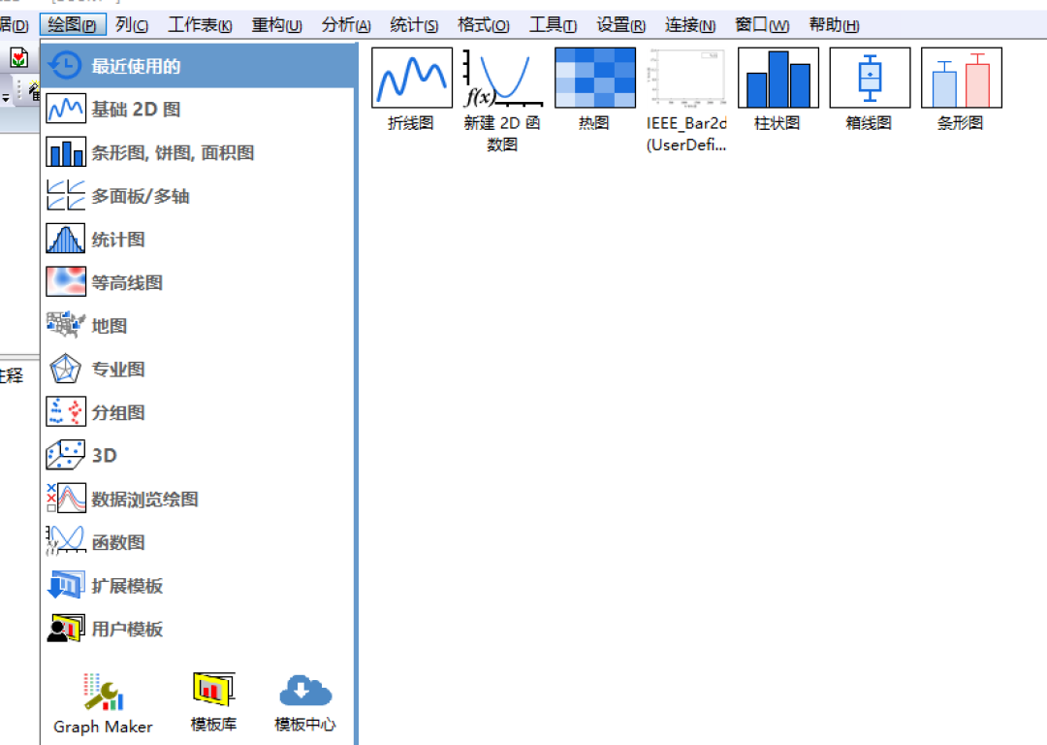Viewport: 1047px width, 745px height.
Task: Open 用户模板 user templates
Action: coord(198,629)
